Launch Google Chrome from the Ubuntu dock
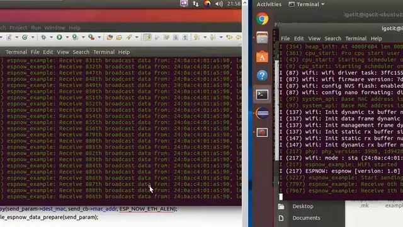The image size is (403, 227). coord(262,19)
